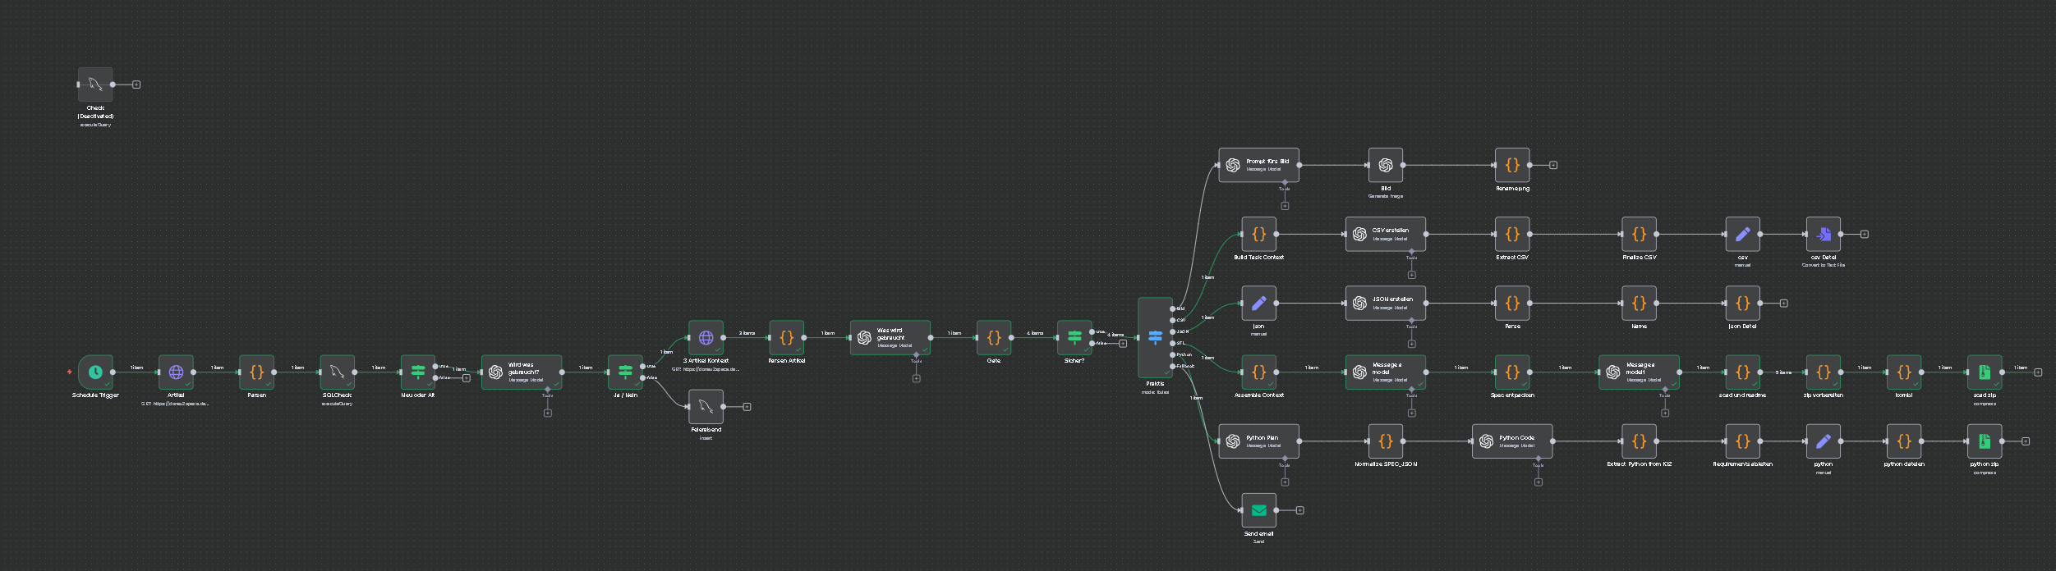
Task: Select the Schedule Trigger clock node
Action: pyautogui.click(x=95, y=372)
